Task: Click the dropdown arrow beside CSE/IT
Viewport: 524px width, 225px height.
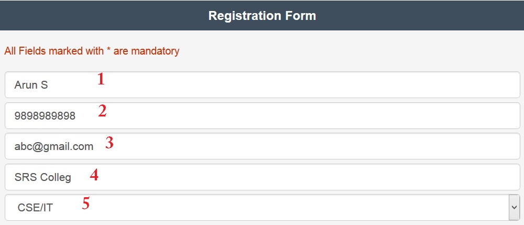Action: tap(514, 207)
